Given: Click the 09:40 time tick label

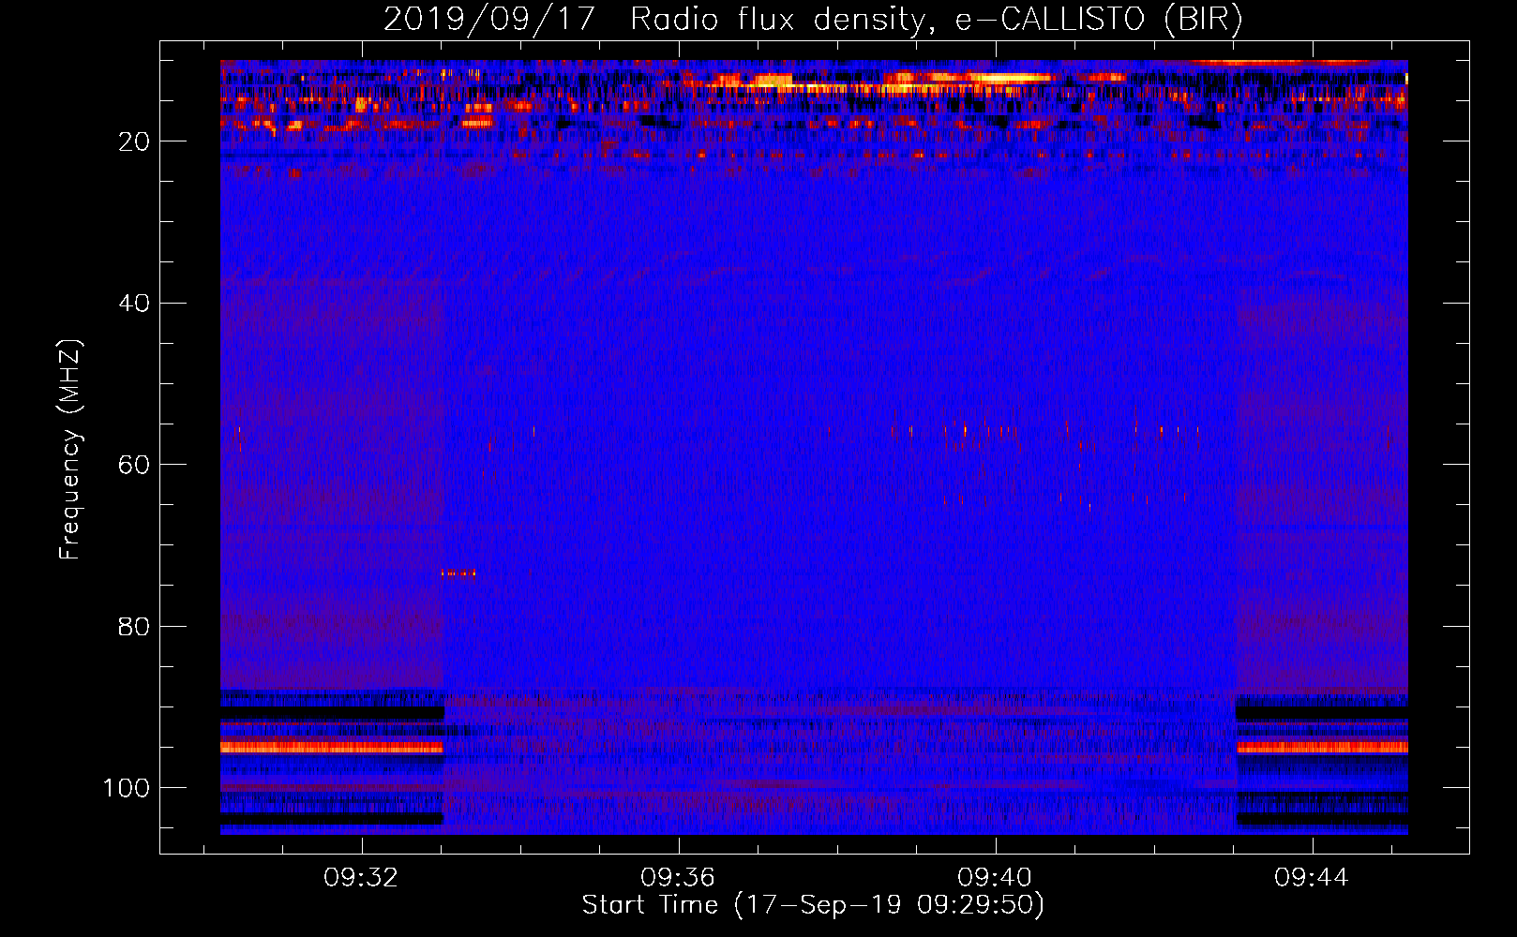Looking at the screenshot, I should coord(995,878).
